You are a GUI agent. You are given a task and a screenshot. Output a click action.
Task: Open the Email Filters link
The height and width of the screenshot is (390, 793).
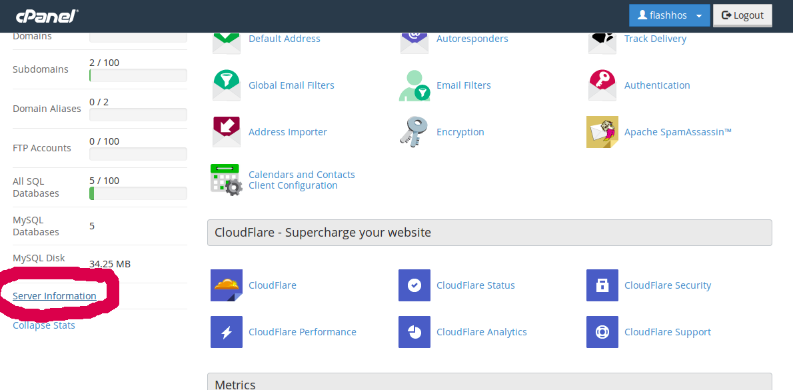464,85
